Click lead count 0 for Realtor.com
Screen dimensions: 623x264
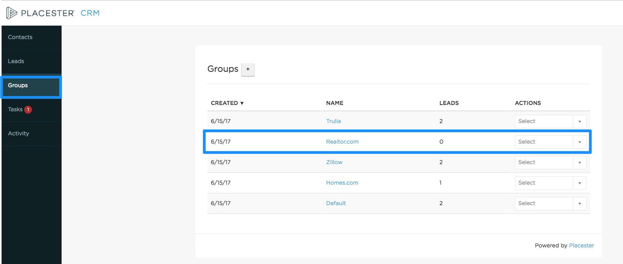click(441, 142)
